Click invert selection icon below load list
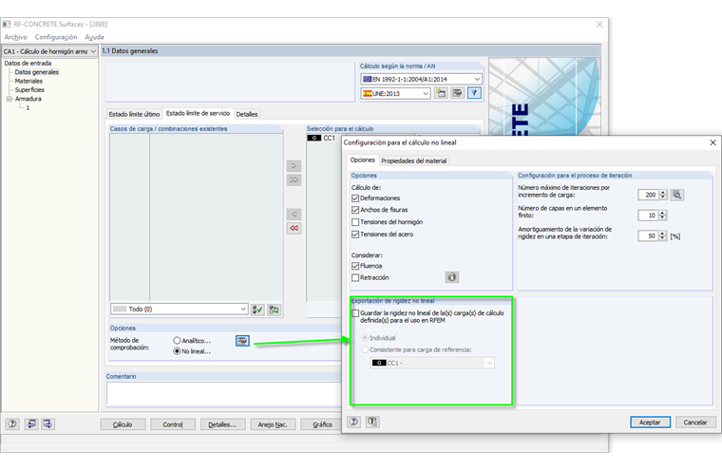The image size is (722, 470). click(x=274, y=310)
